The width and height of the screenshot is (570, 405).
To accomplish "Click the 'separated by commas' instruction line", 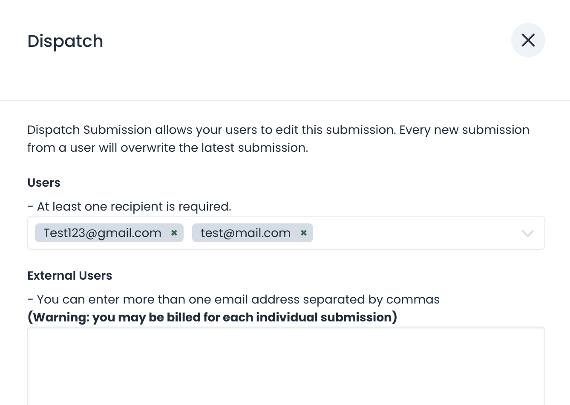I will (233, 299).
